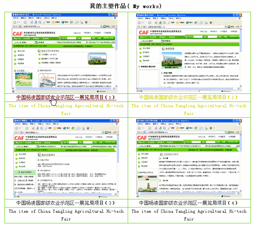Open the project (1) screenshot thumbnail
The height and width of the screenshot is (225, 255).
pos(66,52)
